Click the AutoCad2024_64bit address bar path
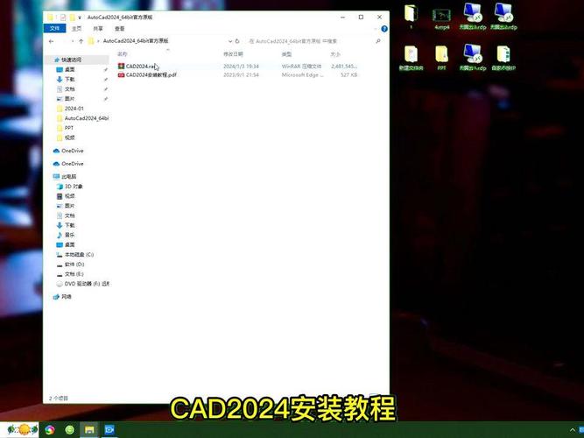 (136, 40)
